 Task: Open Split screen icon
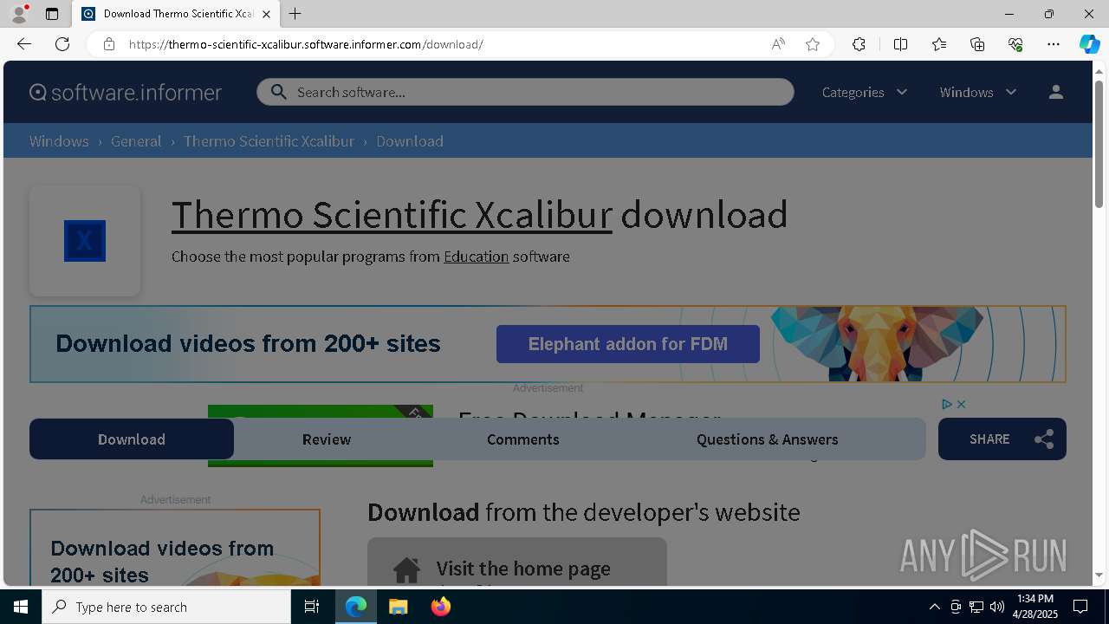point(900,44)
